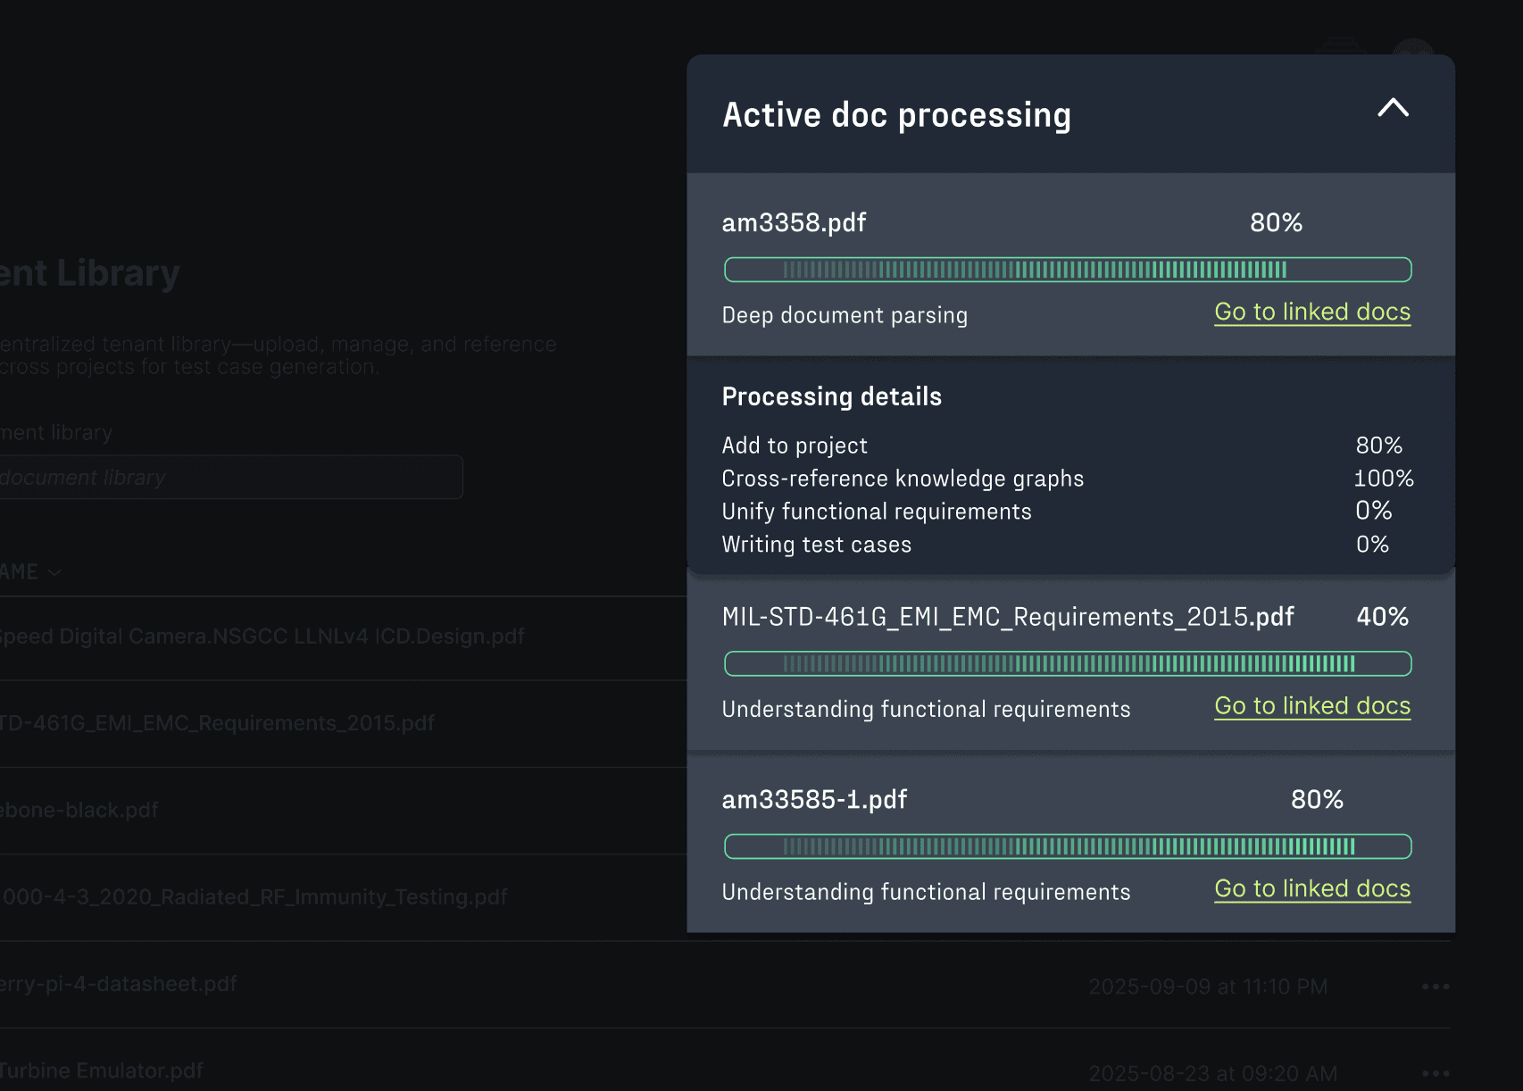
Task: Select am3358.pdf in the processing panel
Action: tap(794, 223)
